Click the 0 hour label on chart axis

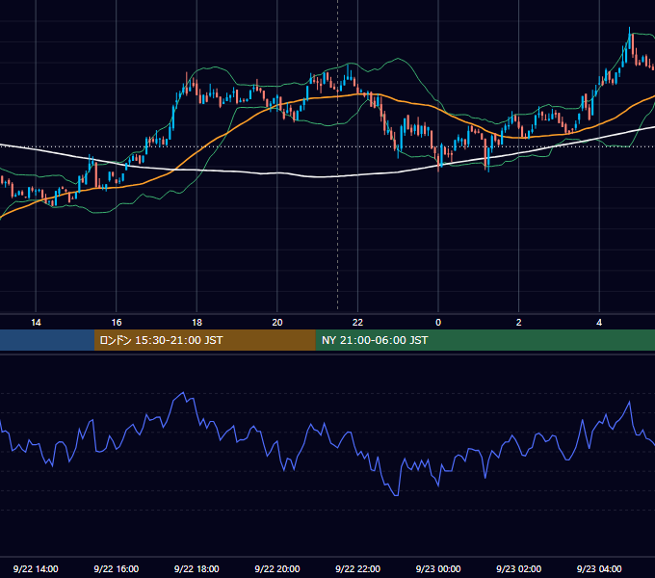coord(438,323)
